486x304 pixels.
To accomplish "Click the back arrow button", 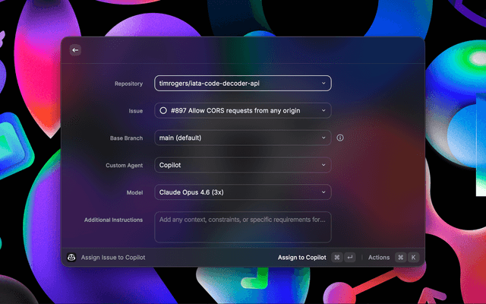I will tap(74, 50).
